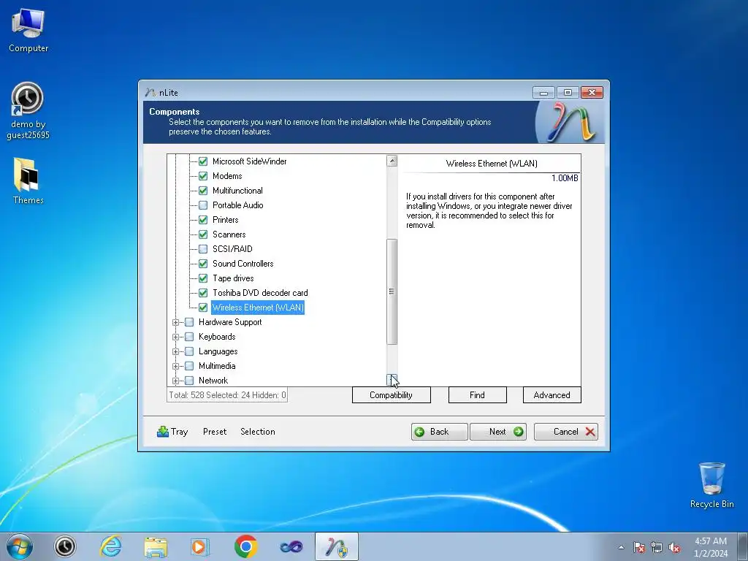Click the Advanced button
Image resolution: width=748 pixels, height=561 pixels.
(x=552, y=395)
